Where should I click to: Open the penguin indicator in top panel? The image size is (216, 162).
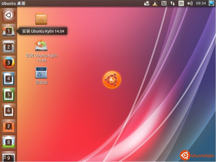pyautogui.click(x=155, y=3)
